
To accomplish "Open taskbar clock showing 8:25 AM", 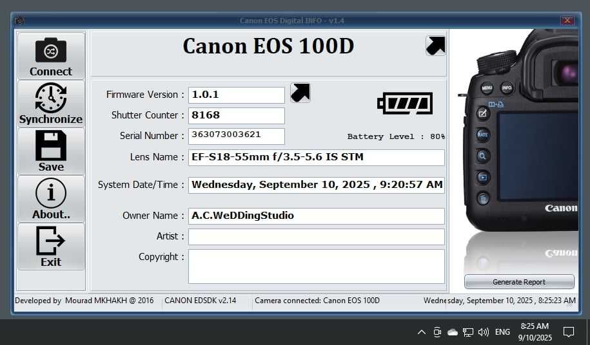I will point(535,332).
